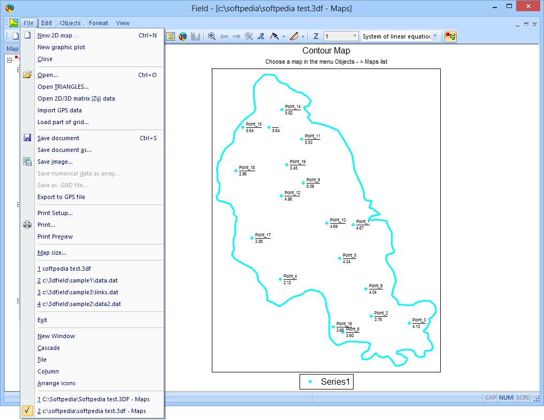Toggle the tree structure panel icon
544x420 pixels.
tap(450, 36)
